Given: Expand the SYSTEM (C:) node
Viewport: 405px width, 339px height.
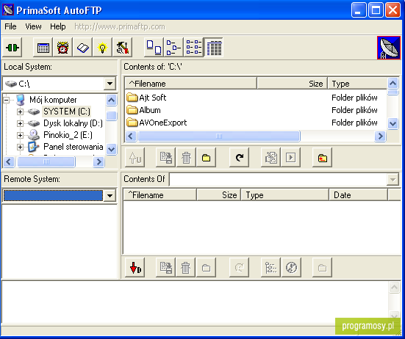Looking at the screenshot, I should click(20, 112).
